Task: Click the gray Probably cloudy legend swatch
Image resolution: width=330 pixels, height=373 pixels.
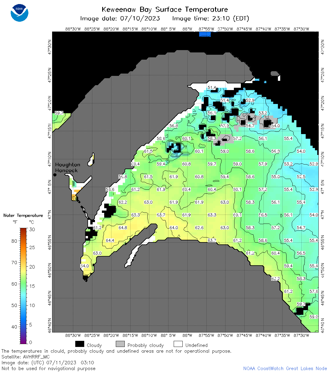Action: pyautogui.click(x=120, y=344)
